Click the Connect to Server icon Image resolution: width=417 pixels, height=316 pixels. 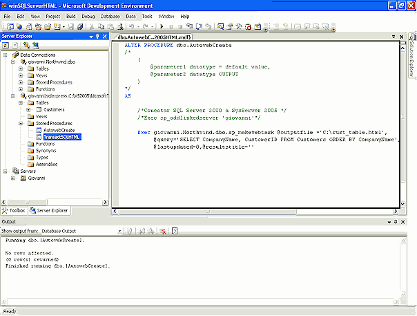coord(35,46)
